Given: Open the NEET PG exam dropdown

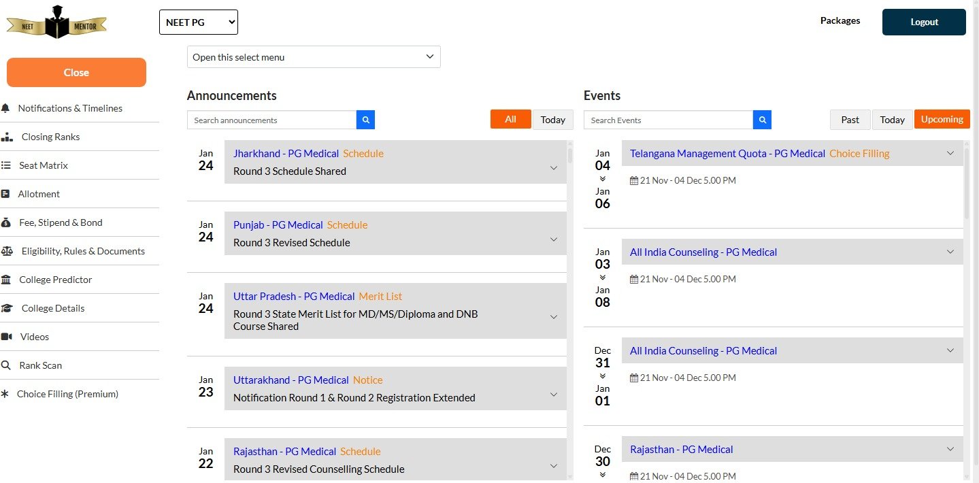Looking at the screenshot, I should click(199, 22).
